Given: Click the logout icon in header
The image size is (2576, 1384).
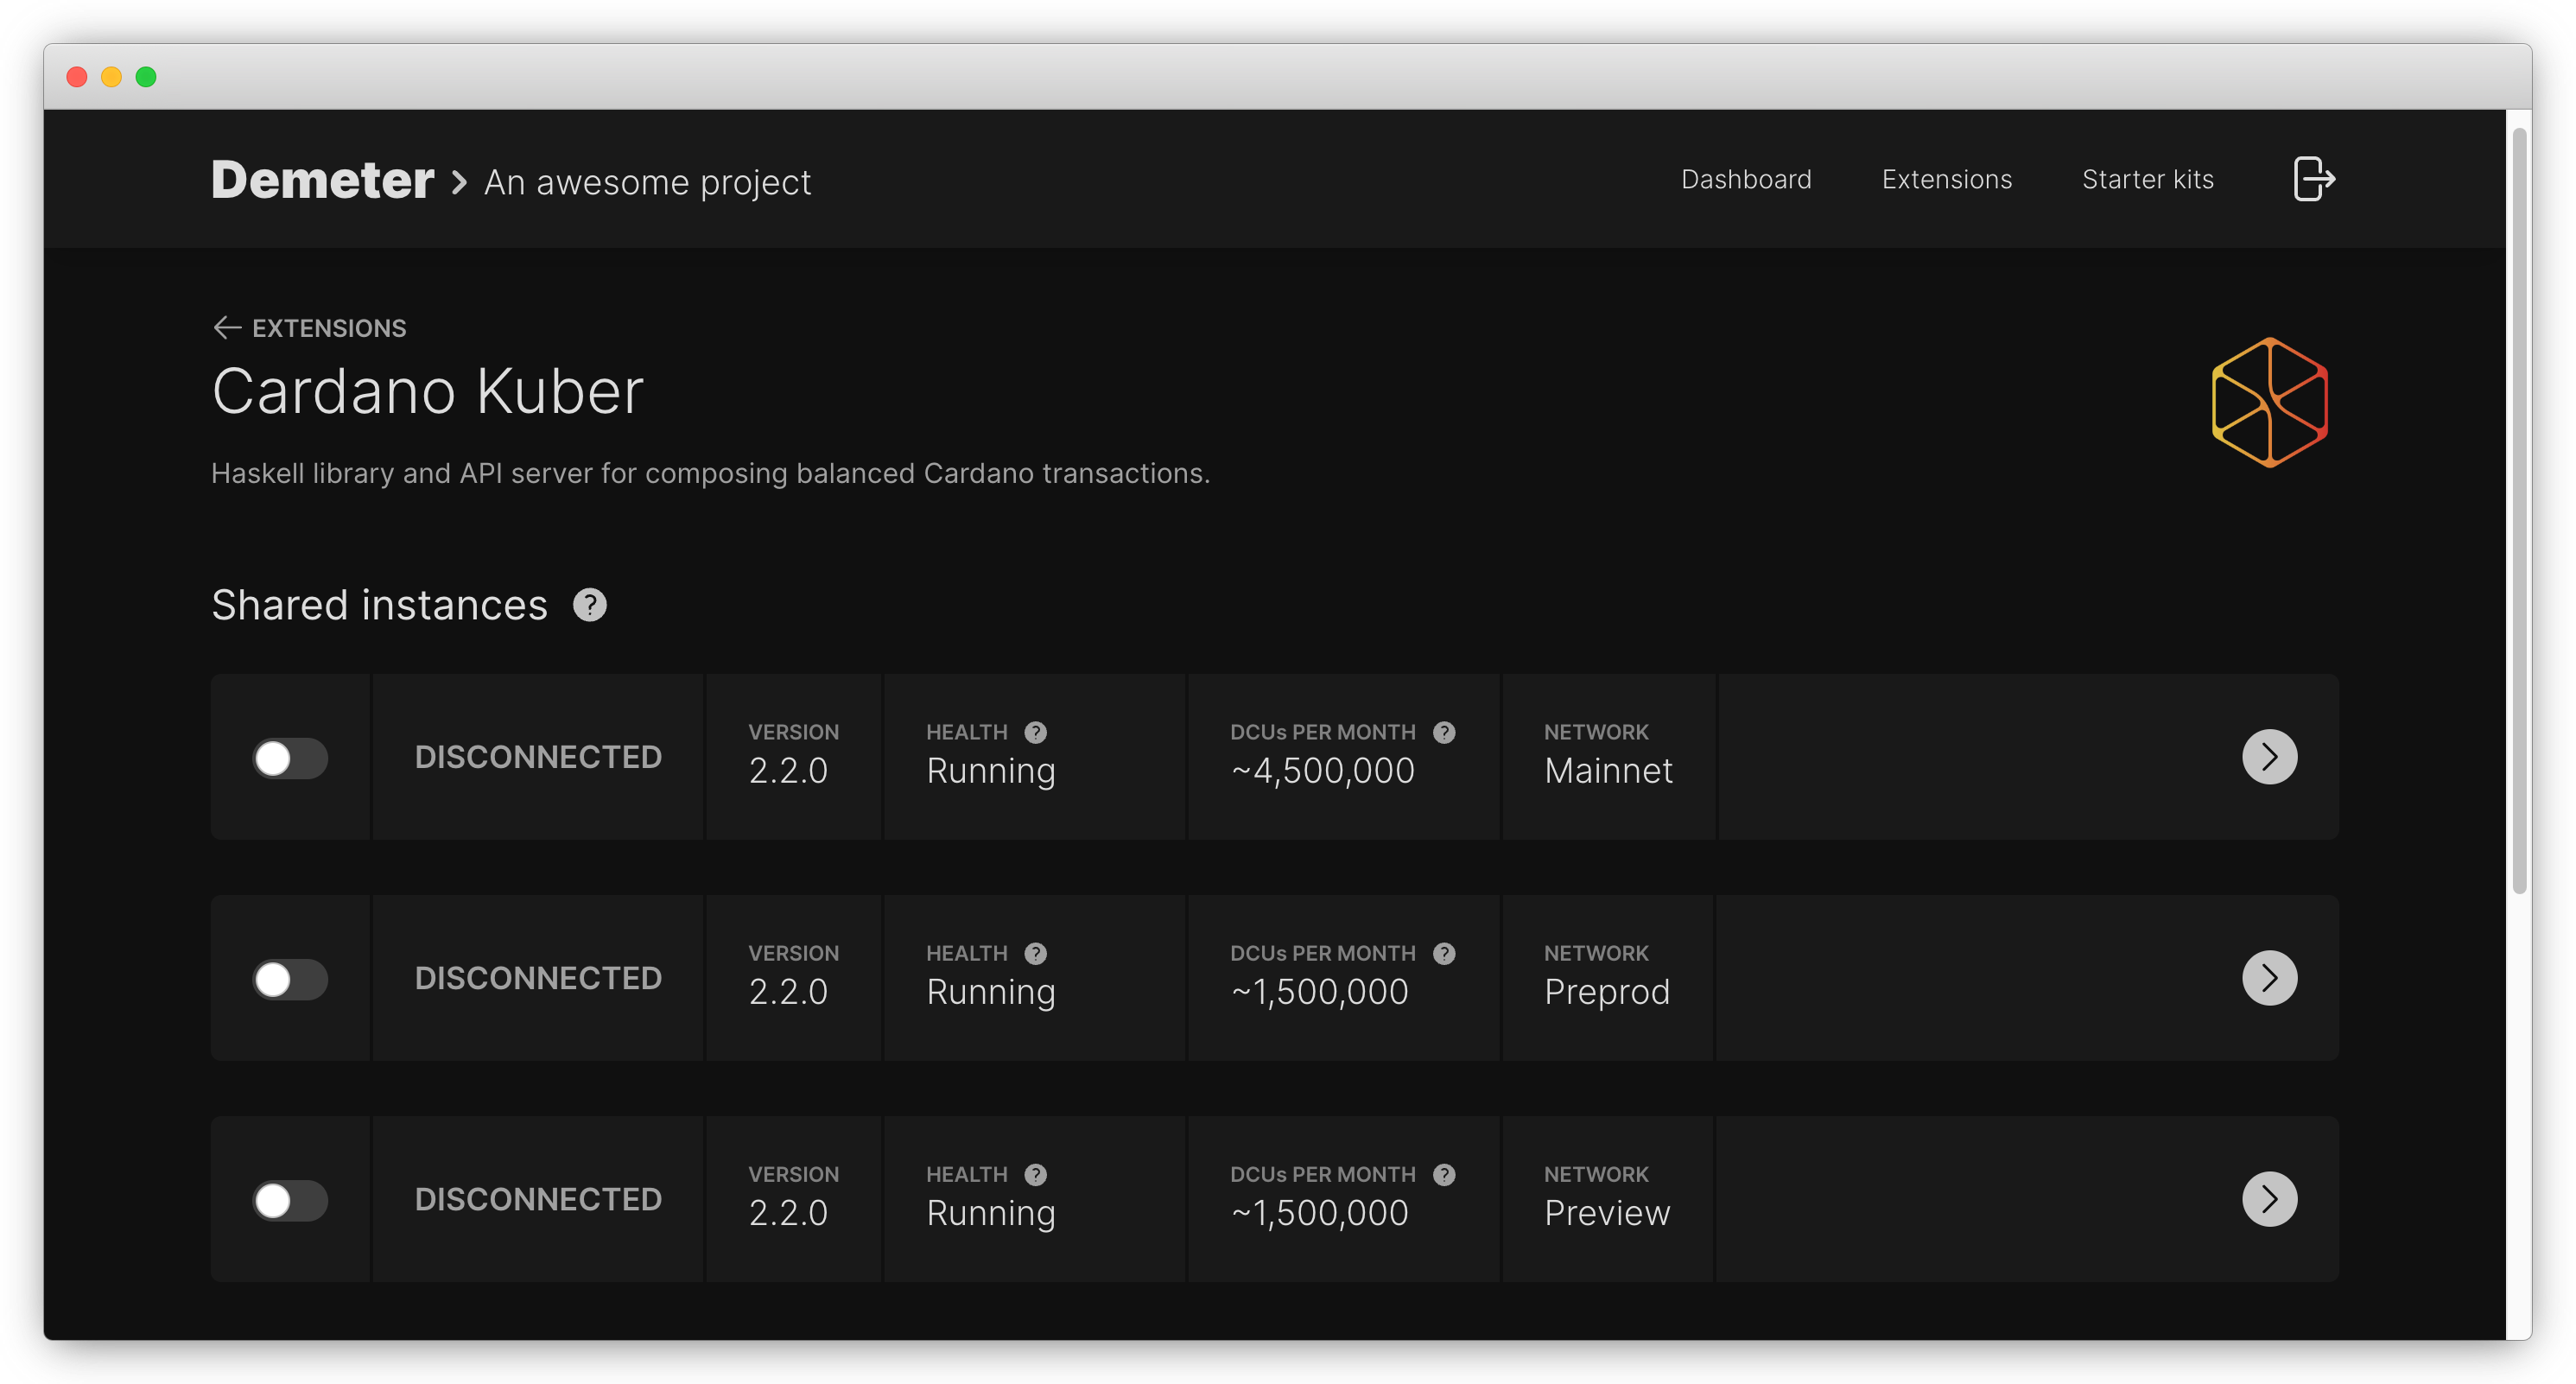Looking at the screenshot, I should click(x=2313, y=179).
